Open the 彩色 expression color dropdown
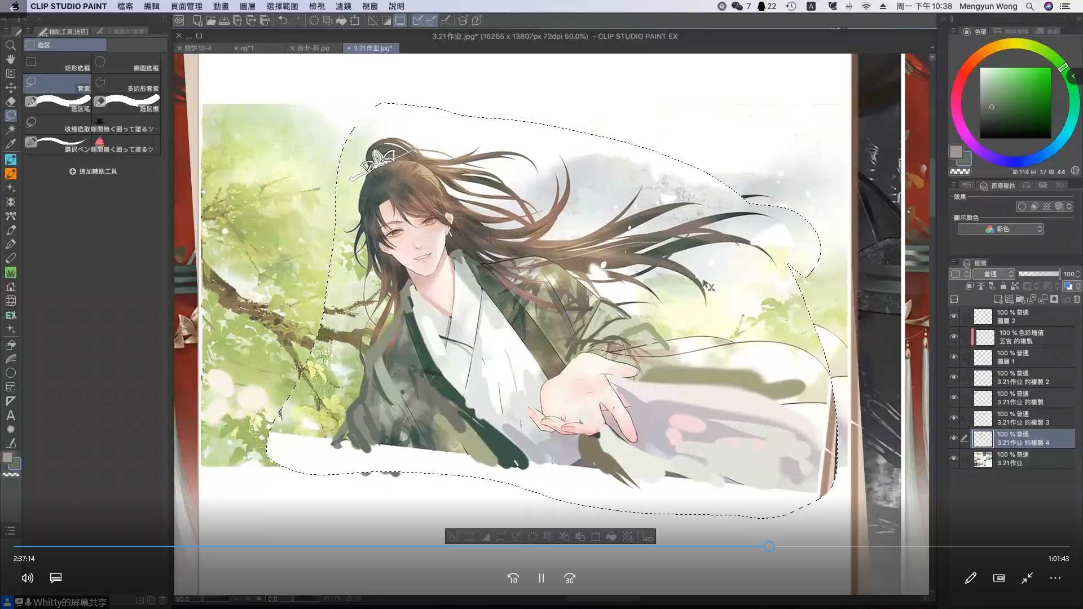Viewport: 1083px width, 609px height. (1001, 229)
